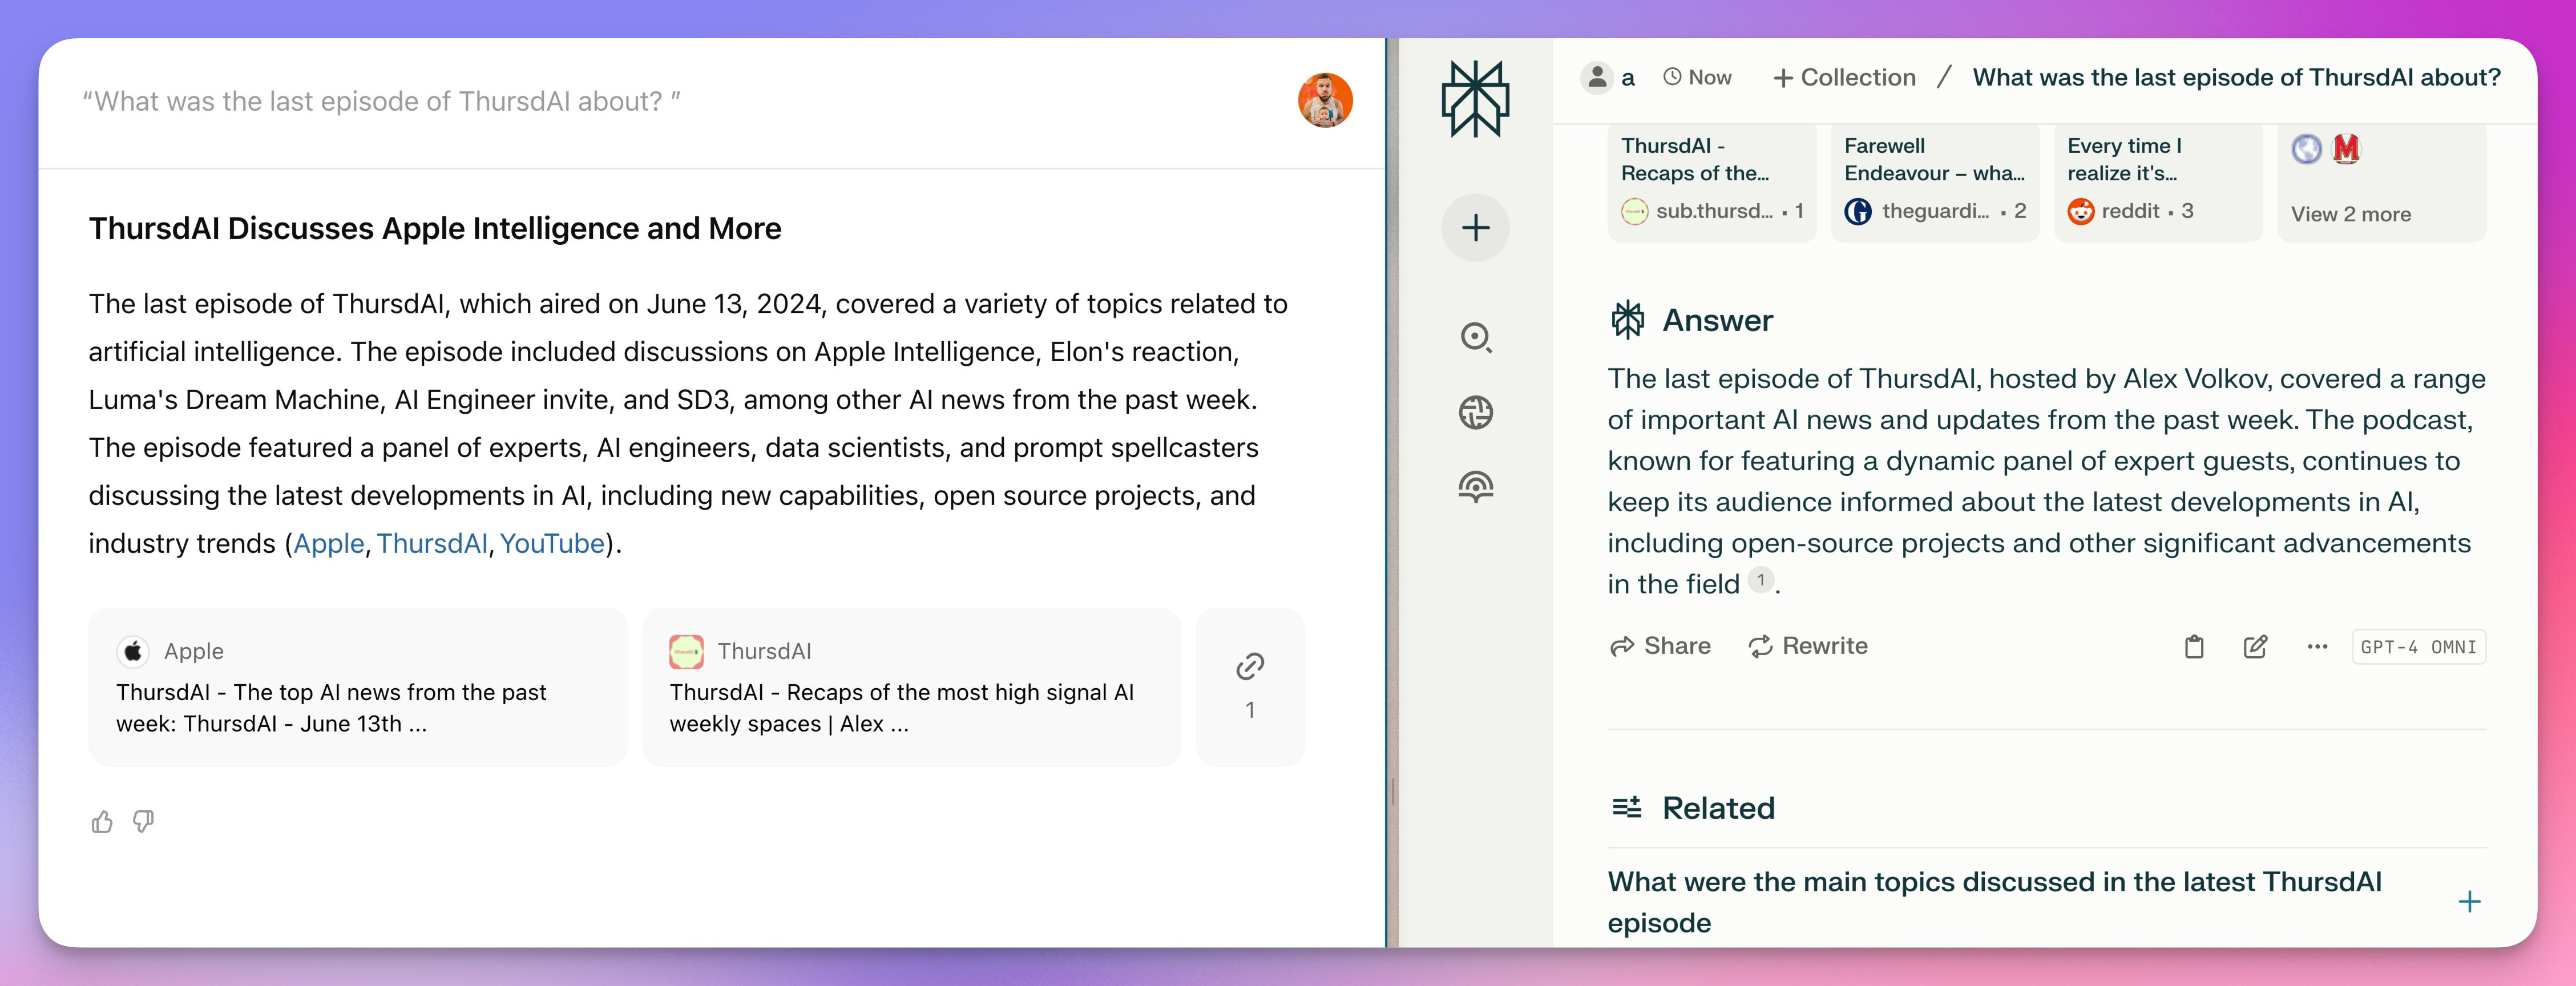Open reddit source card number 3

pyautogui.click(x=2158, y=182)
